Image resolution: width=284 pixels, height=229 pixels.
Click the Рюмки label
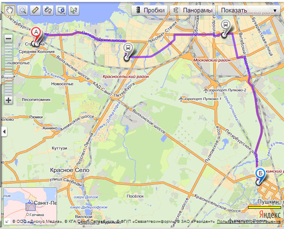(36, 117)
